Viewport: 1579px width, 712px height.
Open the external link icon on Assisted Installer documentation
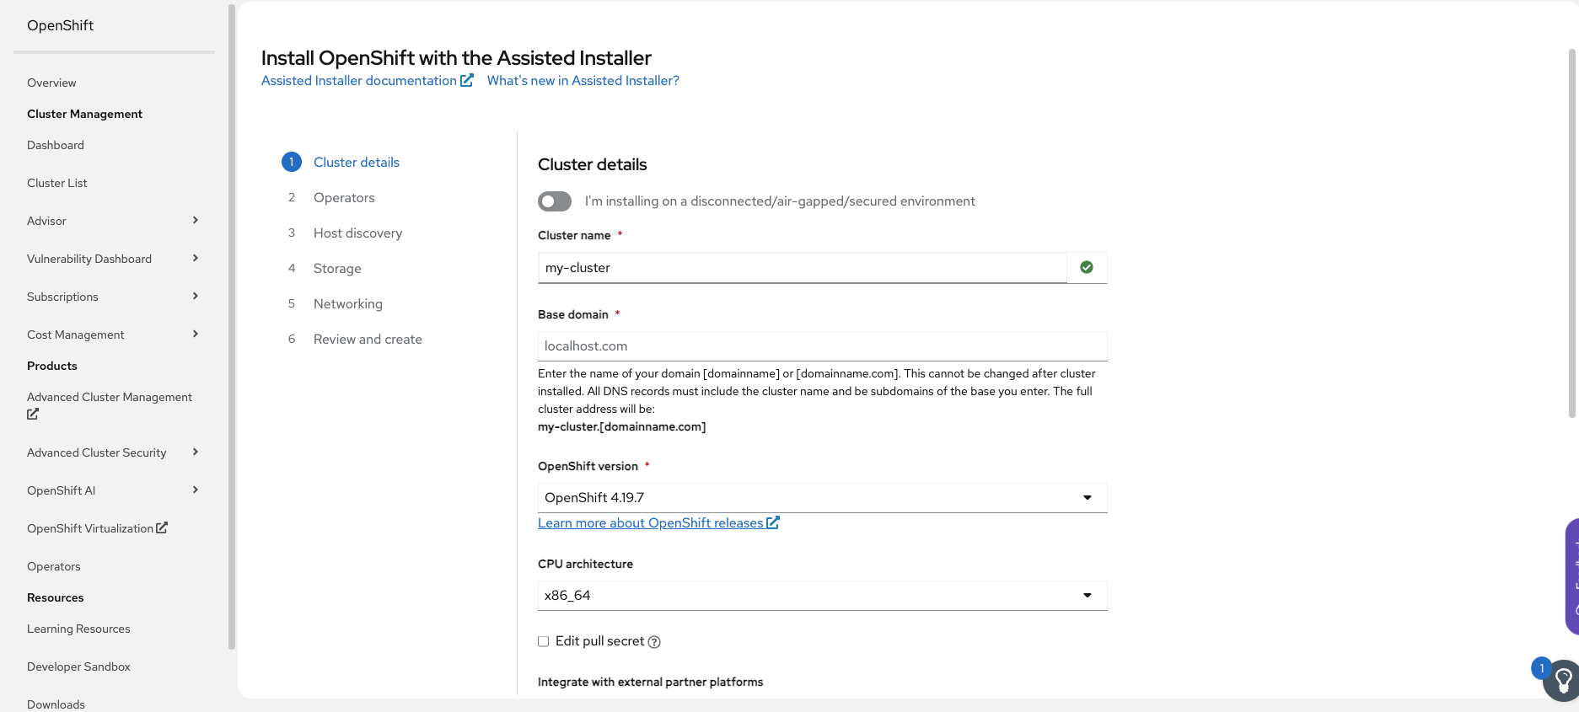click(468, 79)
